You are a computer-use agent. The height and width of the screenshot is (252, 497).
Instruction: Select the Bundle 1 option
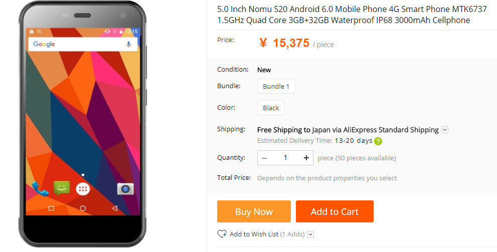pos(276,86)
